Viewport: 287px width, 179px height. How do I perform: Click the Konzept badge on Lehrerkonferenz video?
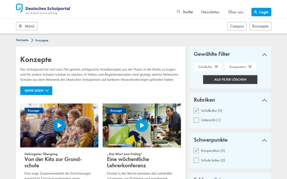coord(116,110)
